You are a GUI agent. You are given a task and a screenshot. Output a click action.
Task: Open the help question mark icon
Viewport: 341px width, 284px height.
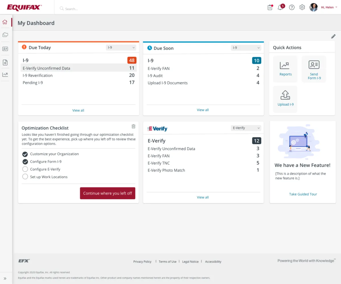[292, 7]
